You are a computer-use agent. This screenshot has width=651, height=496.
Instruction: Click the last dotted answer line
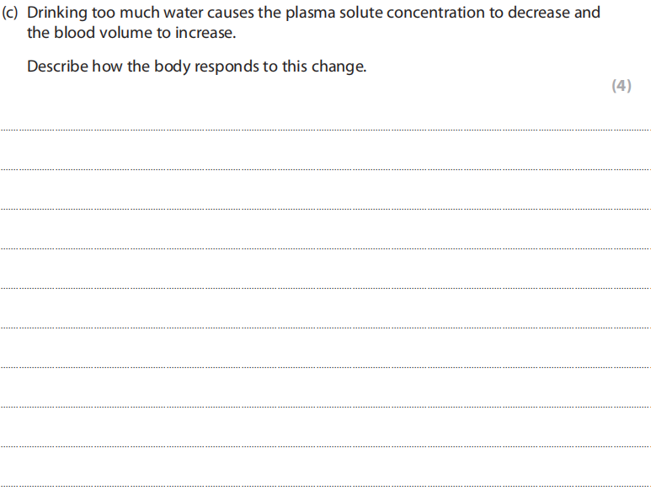[x=325, y=486]
